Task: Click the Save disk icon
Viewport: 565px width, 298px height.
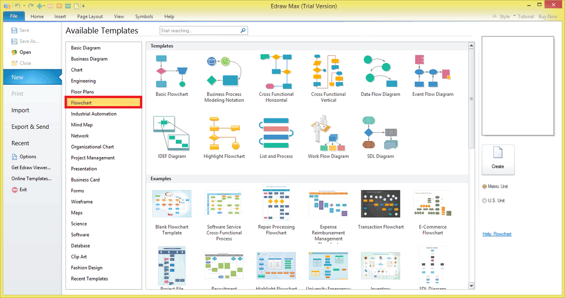Action: click(x=15, y=30)
